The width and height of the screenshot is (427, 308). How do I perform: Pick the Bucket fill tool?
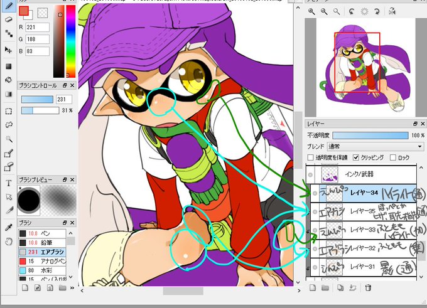click(8, 80)
